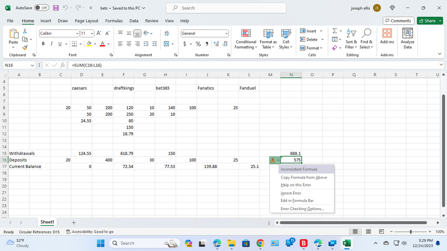This screenshot has width=447, height=251.
Task: Click Help on this Error
Action: 296,185
